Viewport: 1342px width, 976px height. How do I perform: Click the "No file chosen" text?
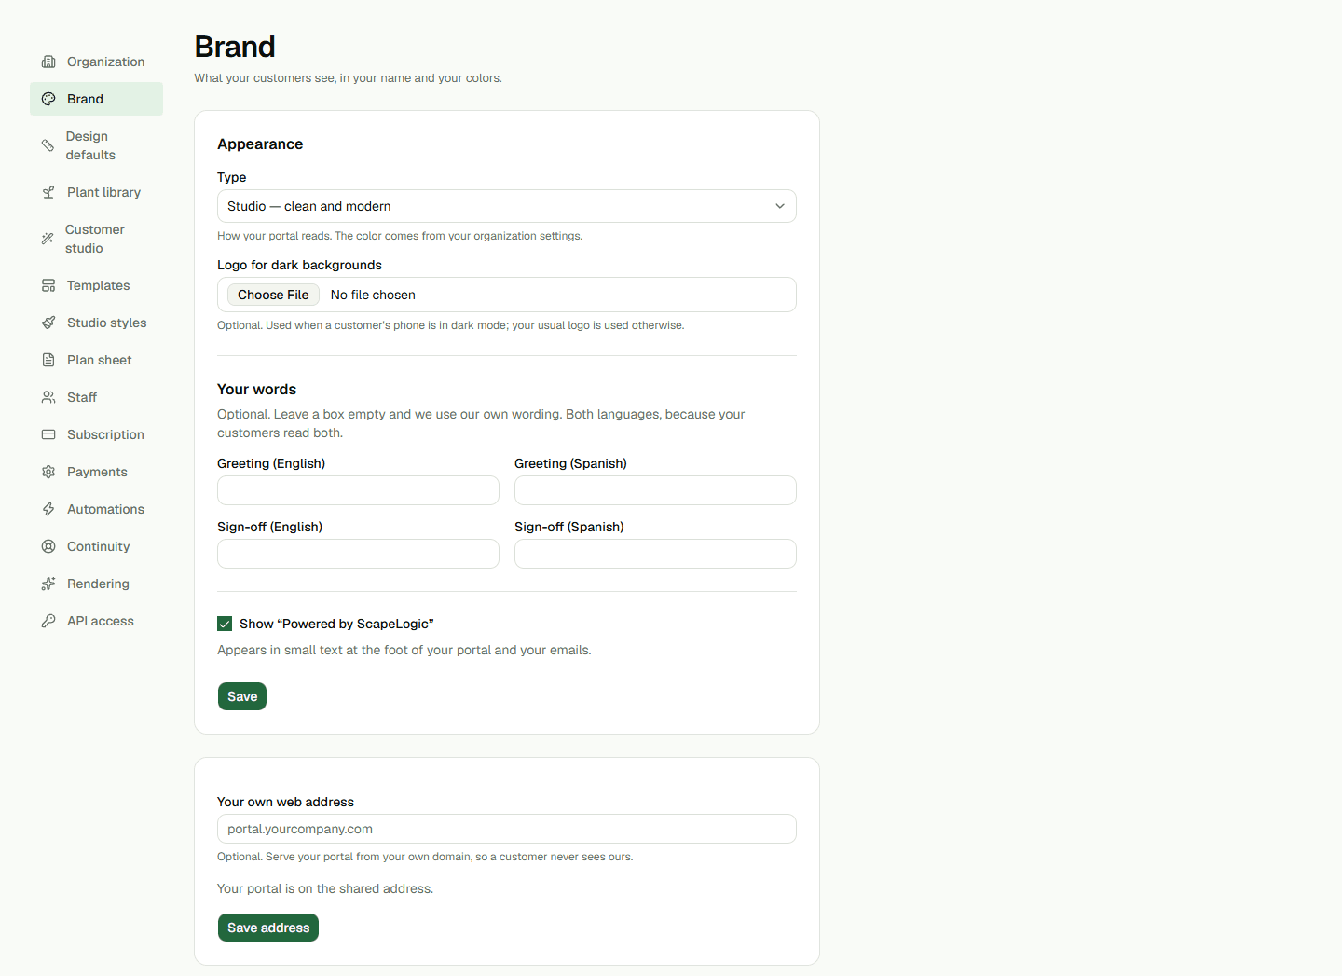373,295
